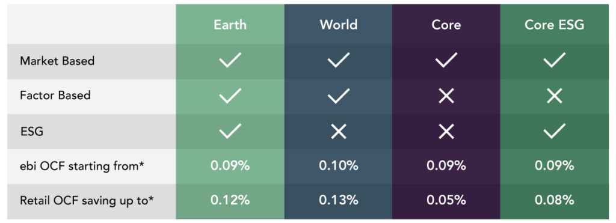Select the Core column header

coord(446,25)
